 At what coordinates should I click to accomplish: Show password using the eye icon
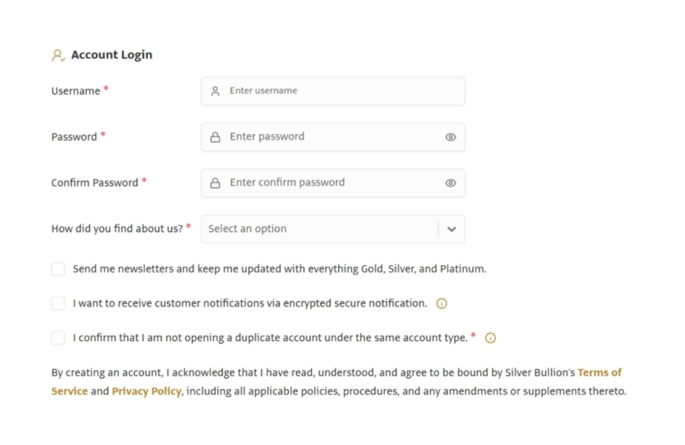point(451,137)
